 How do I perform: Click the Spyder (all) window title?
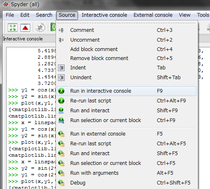(x=25, y=4)
